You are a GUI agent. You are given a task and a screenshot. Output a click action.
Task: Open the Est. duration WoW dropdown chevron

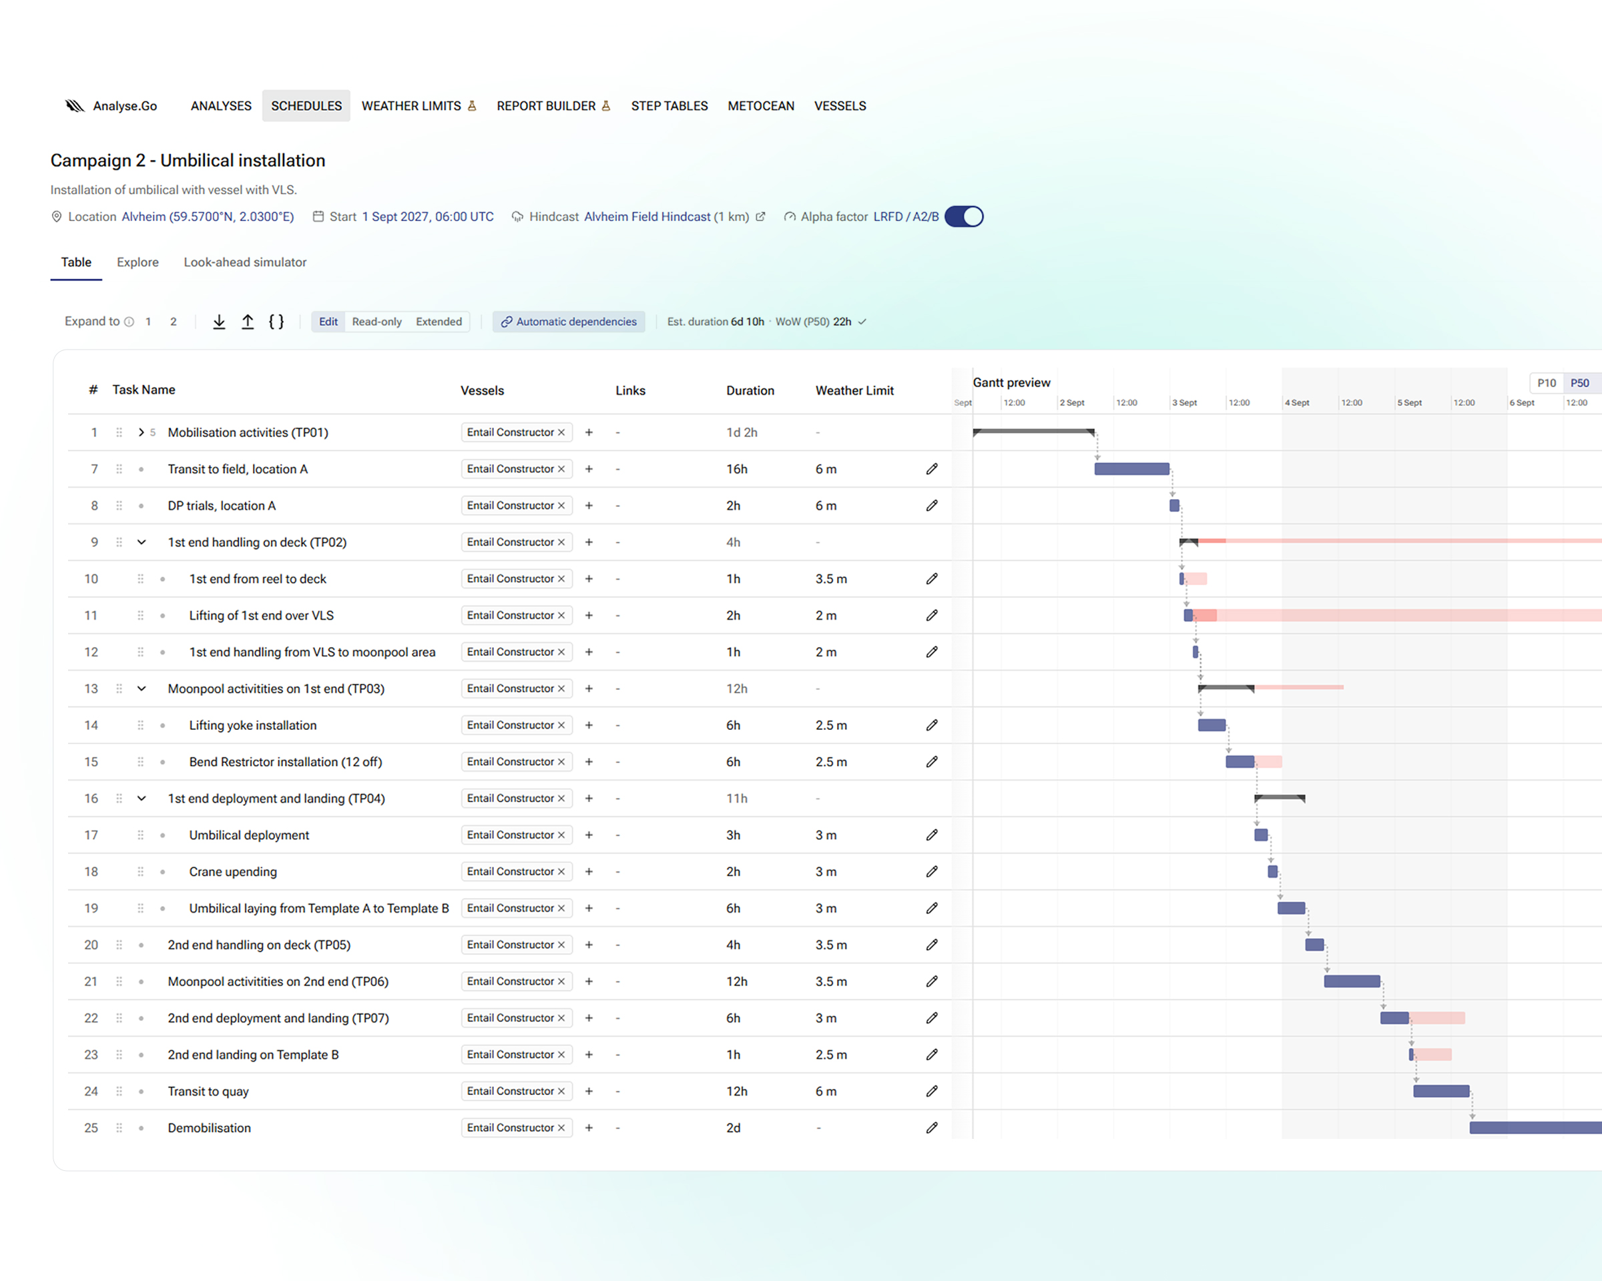tap(862, 322)
